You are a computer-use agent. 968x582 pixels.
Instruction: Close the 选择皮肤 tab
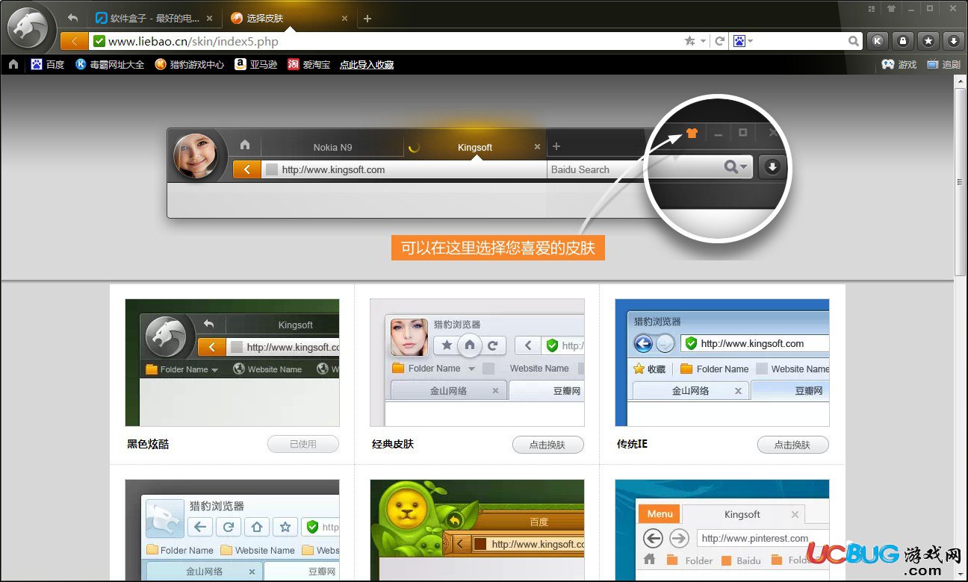point(344,19)
